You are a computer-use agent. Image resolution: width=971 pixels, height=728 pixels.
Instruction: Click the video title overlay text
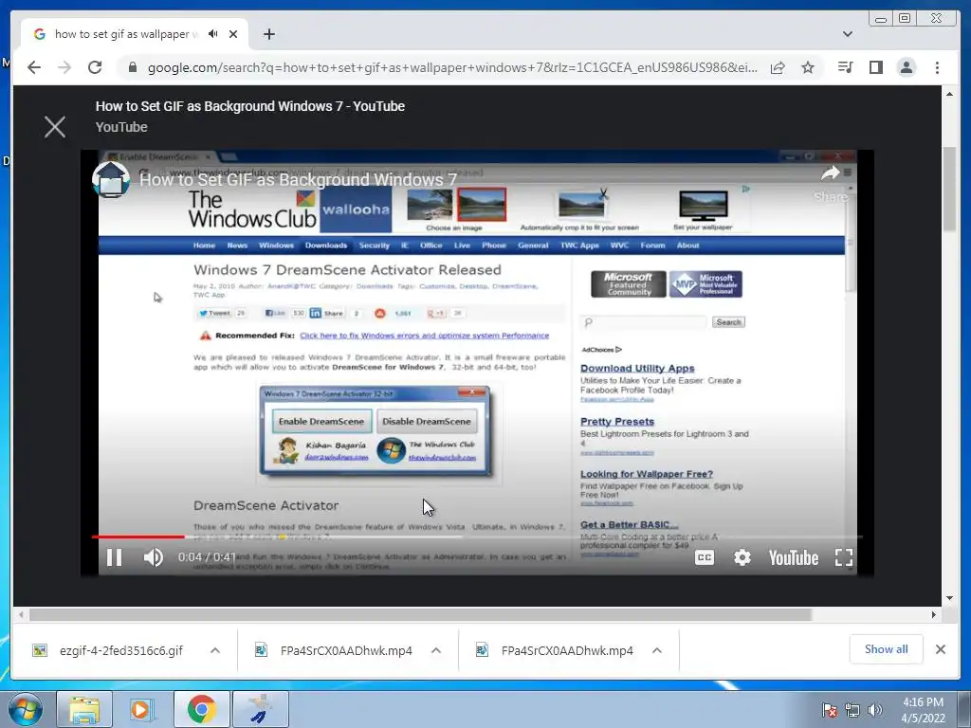pyautogui.click(x=298, y=179)
